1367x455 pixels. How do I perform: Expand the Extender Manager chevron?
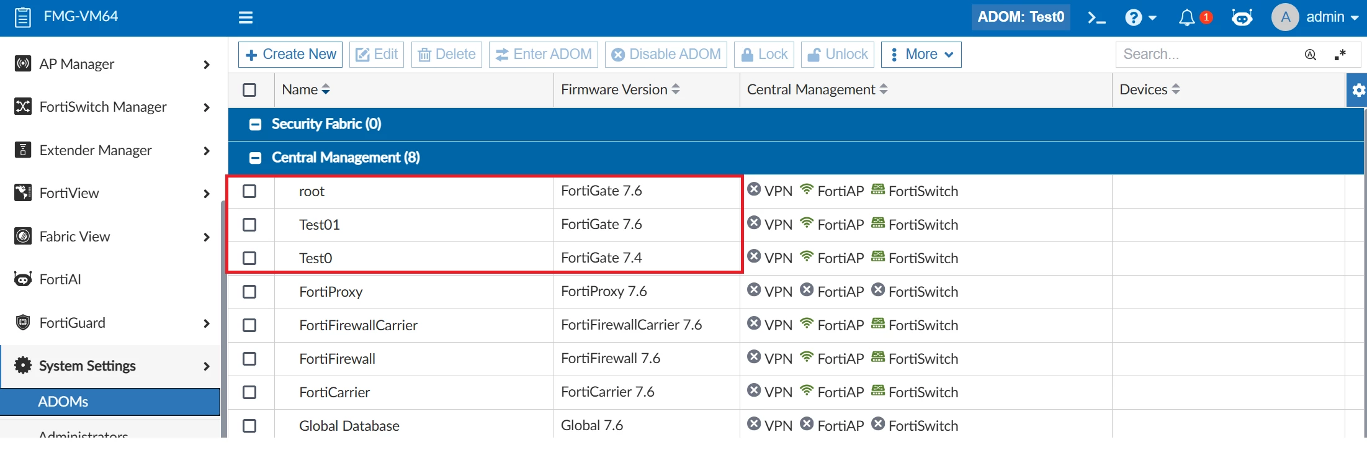point(207,151)
